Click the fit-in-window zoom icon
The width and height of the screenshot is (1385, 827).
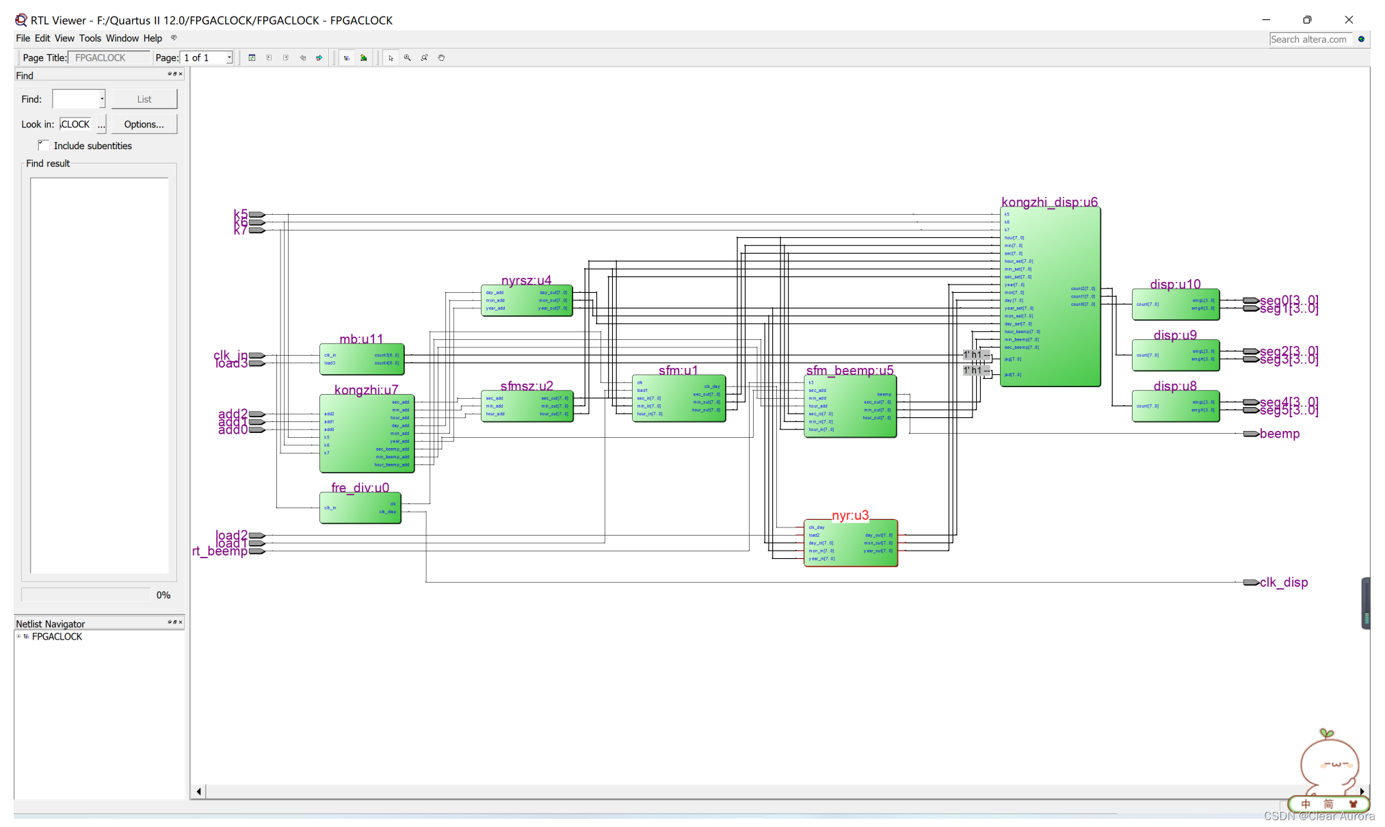click(425, 58)
